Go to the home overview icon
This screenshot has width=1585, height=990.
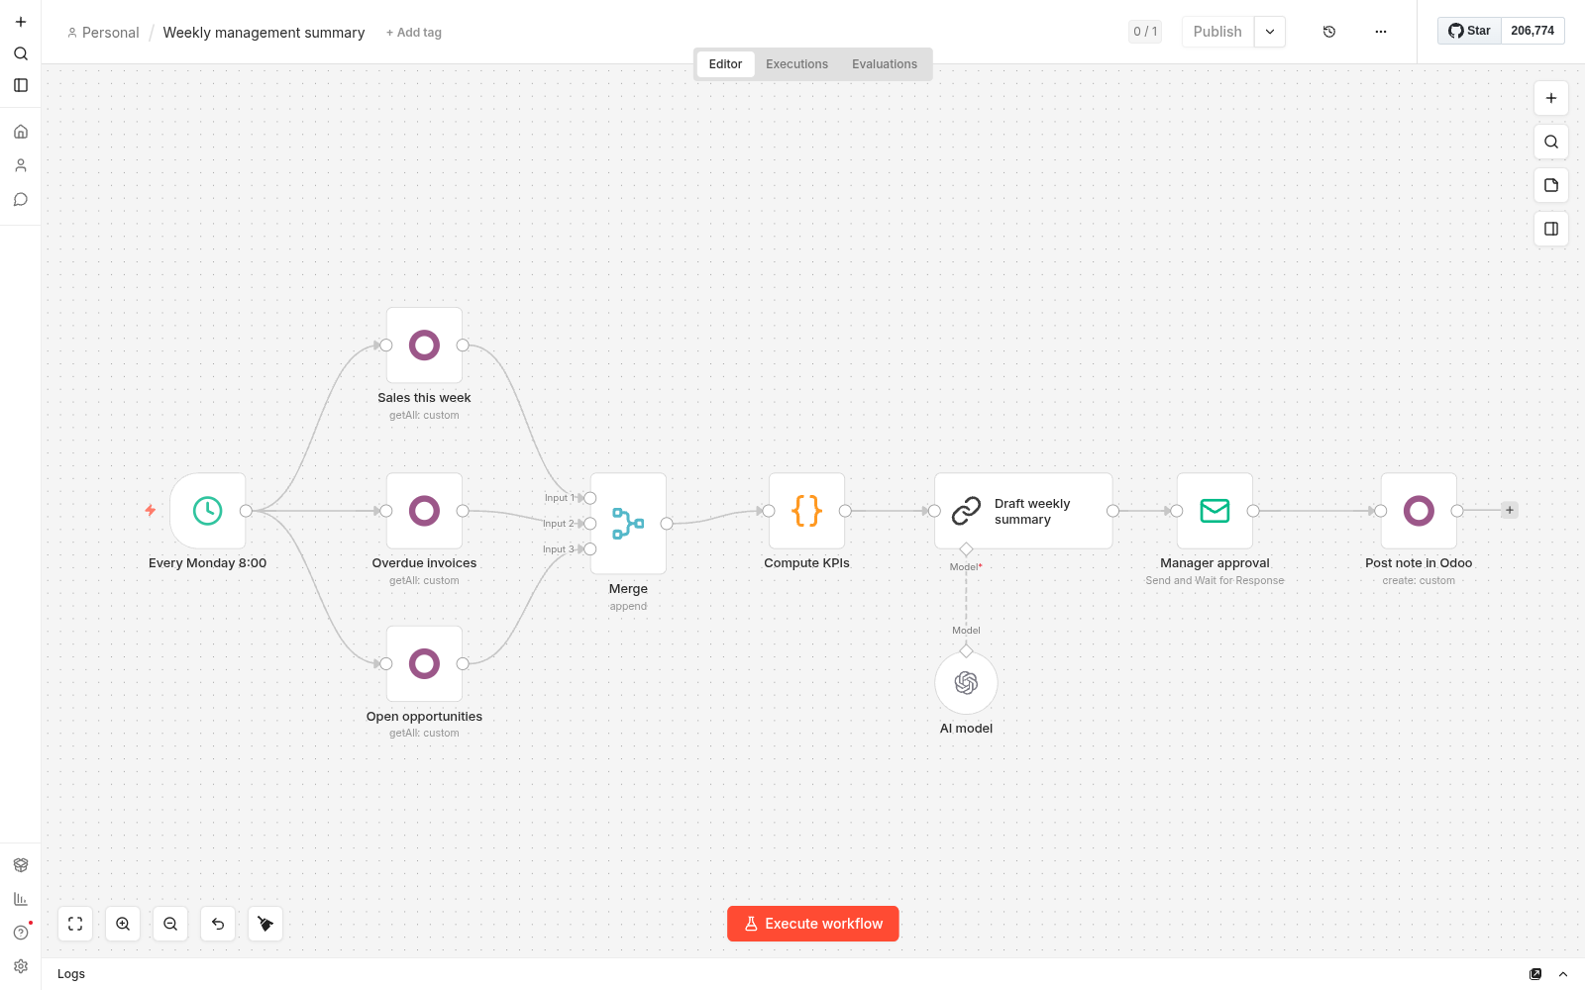point(21,132)
